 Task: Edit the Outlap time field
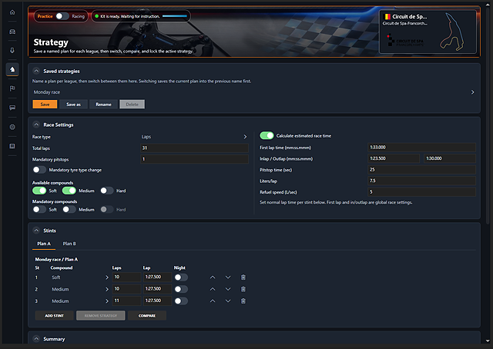[x=450, y=158]
